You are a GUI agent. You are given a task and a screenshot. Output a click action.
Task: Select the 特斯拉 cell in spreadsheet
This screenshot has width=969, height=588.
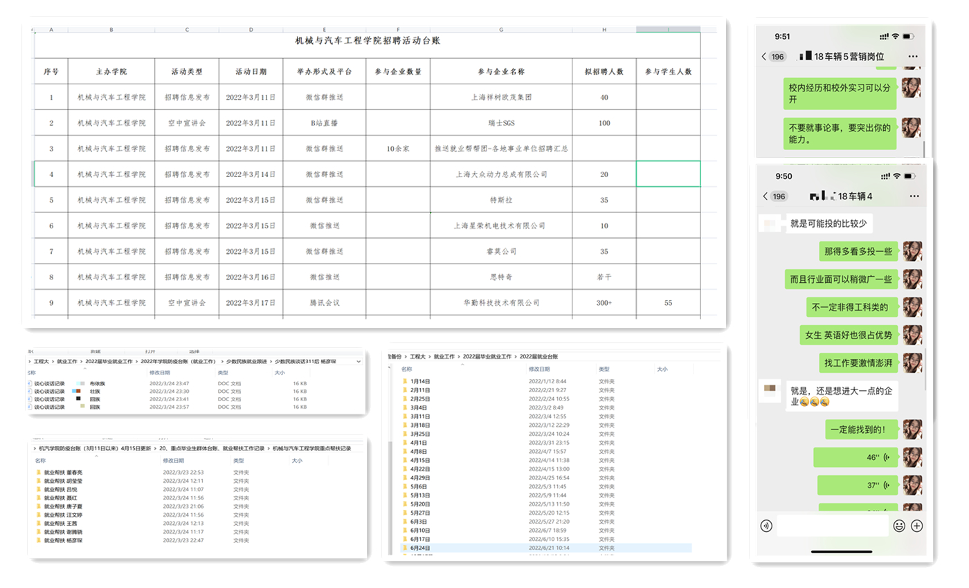[500, 200]
